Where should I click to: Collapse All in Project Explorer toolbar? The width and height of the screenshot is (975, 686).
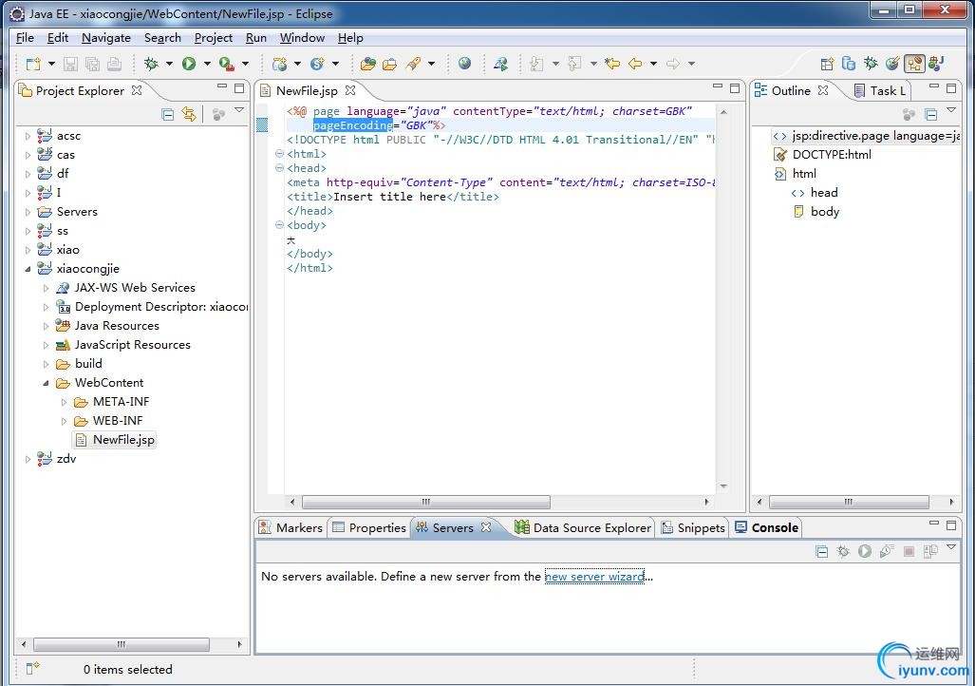[x=167, y=115]
